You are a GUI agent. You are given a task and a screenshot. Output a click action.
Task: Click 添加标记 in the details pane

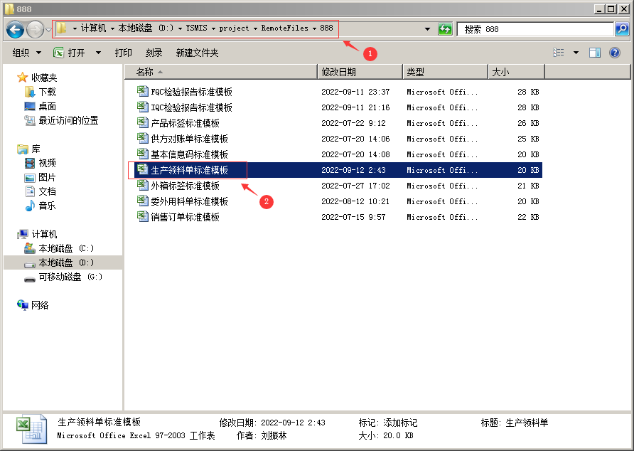(400, 423)
